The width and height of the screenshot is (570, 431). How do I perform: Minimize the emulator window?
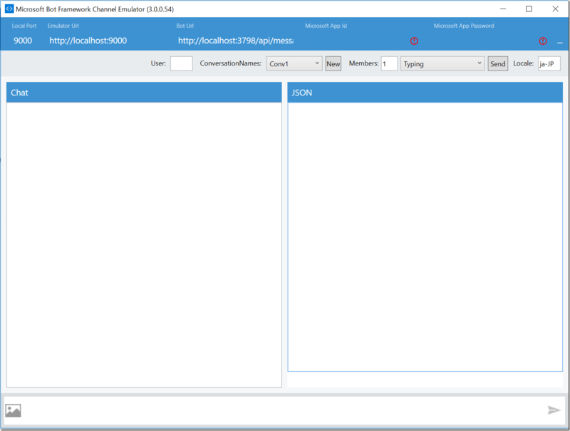point(503,9)
